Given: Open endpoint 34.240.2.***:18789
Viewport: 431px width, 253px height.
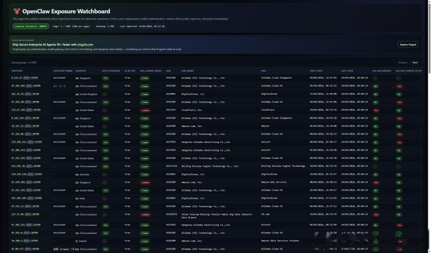Looking at the screenshot, I should coord(24,241).
